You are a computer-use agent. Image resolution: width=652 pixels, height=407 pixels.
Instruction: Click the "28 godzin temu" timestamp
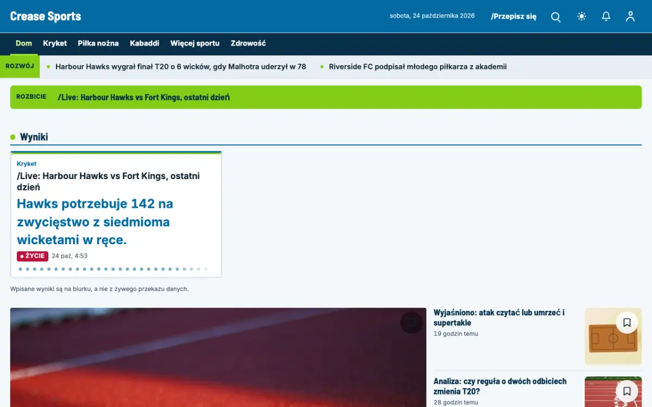pos(456,403)
